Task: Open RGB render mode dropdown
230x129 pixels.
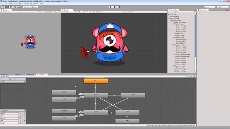Action: pyautogui.click(x=81, y=12)
